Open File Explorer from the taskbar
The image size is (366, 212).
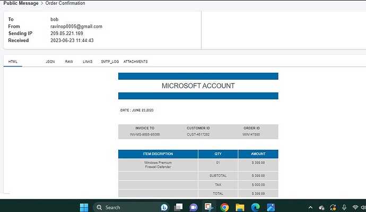pyautogui.click(x=240, y=207)
